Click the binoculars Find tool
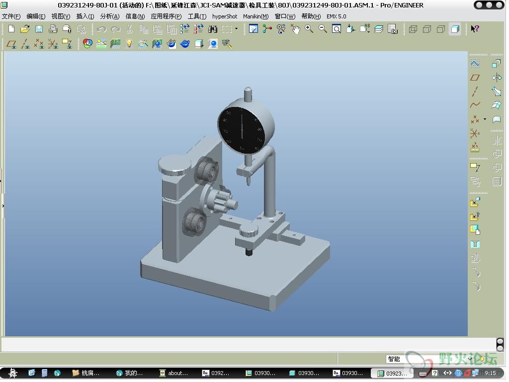Image resolution: width=509 pixels, height=382 pixels. click(213, 29)
